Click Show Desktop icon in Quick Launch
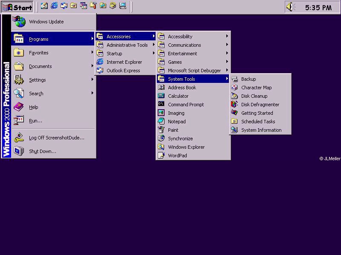The height and width of the screenshot is (255, 341). 44,6
